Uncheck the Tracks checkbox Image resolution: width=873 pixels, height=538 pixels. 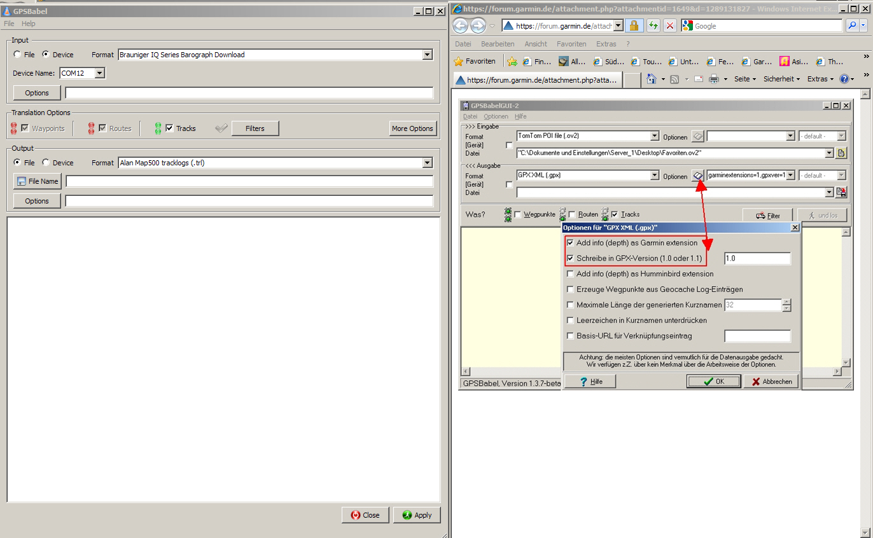coord(169,128)
